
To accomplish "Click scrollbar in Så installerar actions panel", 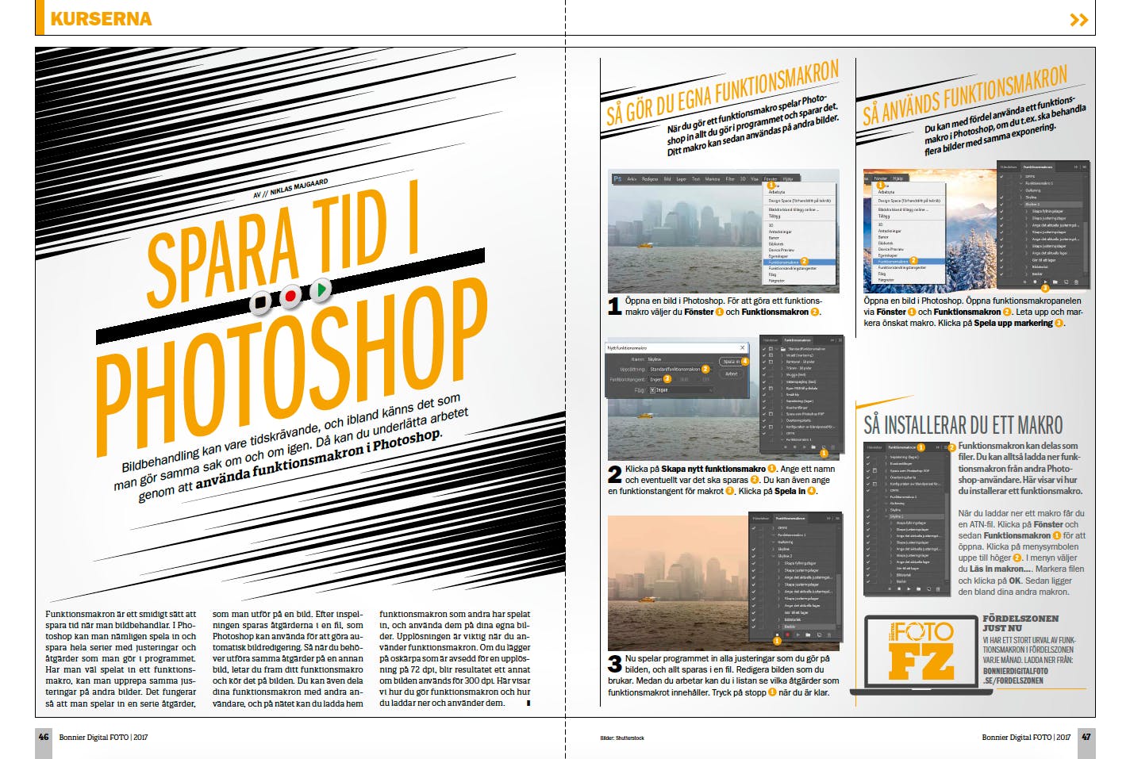I will tap(947, 536).
